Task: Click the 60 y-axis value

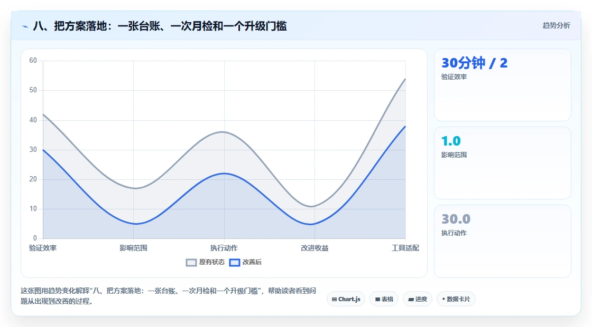Action: tap(33, 61)
